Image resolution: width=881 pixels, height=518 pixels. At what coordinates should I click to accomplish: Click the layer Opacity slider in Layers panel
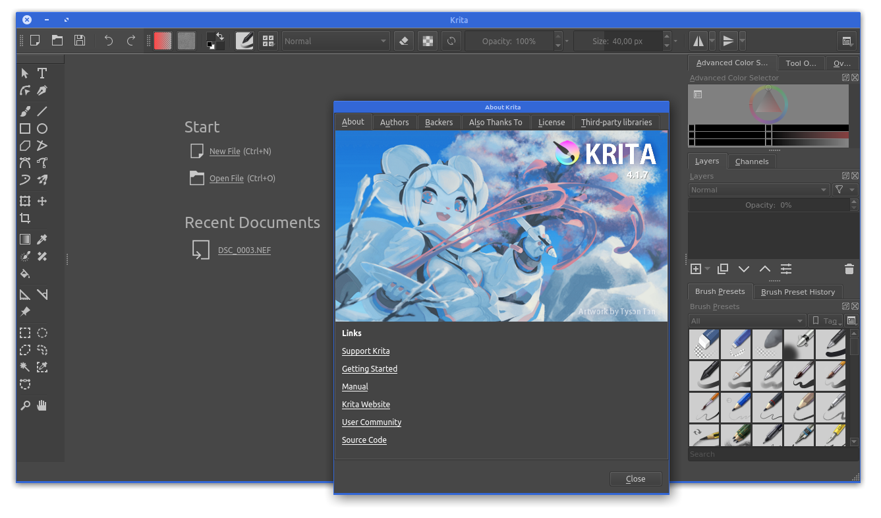[769, 205]
